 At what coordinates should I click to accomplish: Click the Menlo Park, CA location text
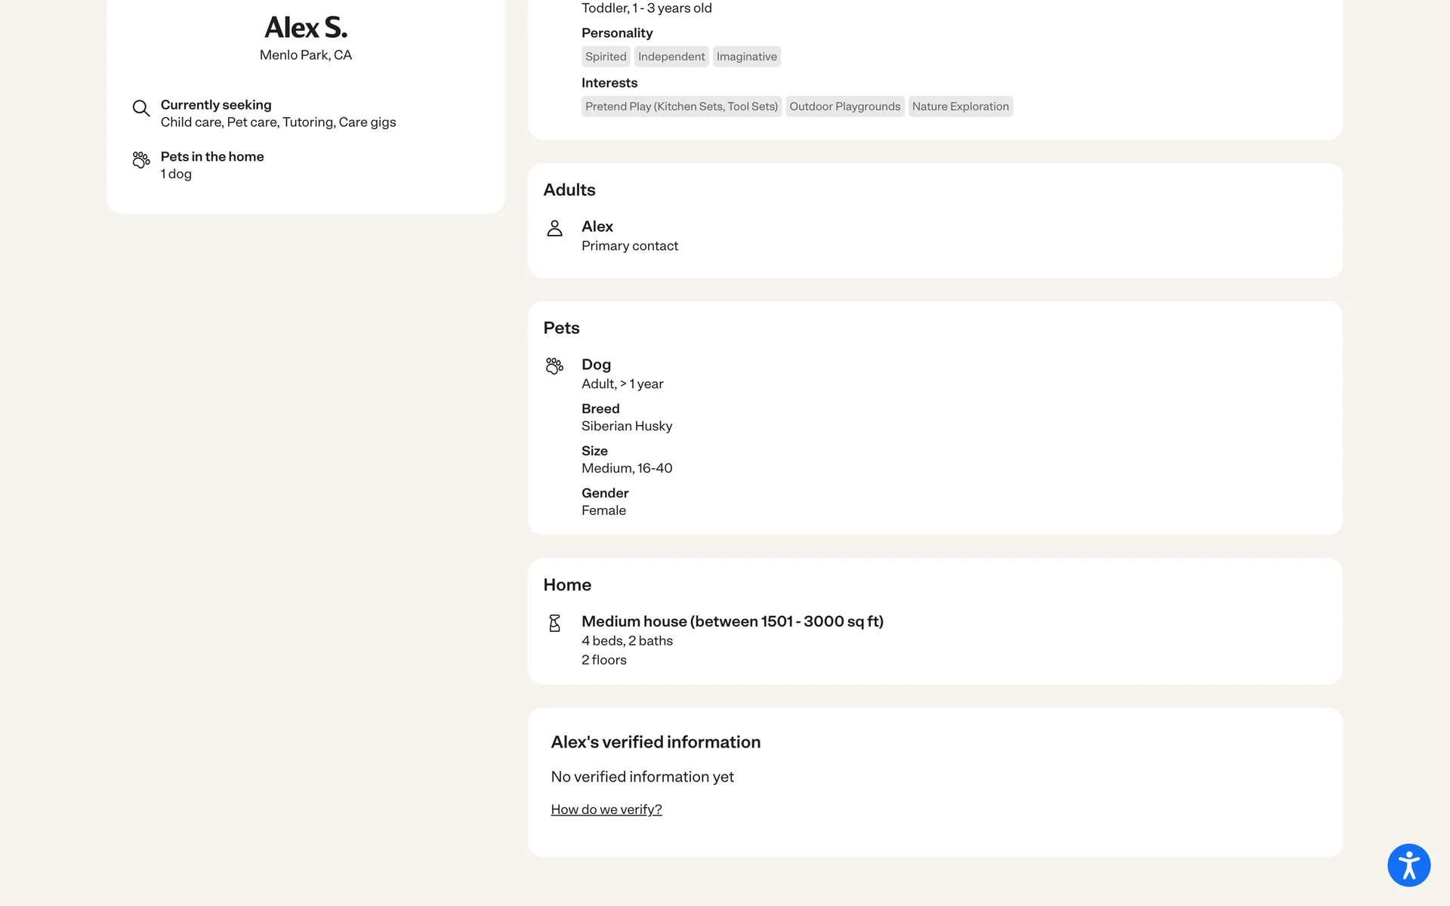point(306,55)
